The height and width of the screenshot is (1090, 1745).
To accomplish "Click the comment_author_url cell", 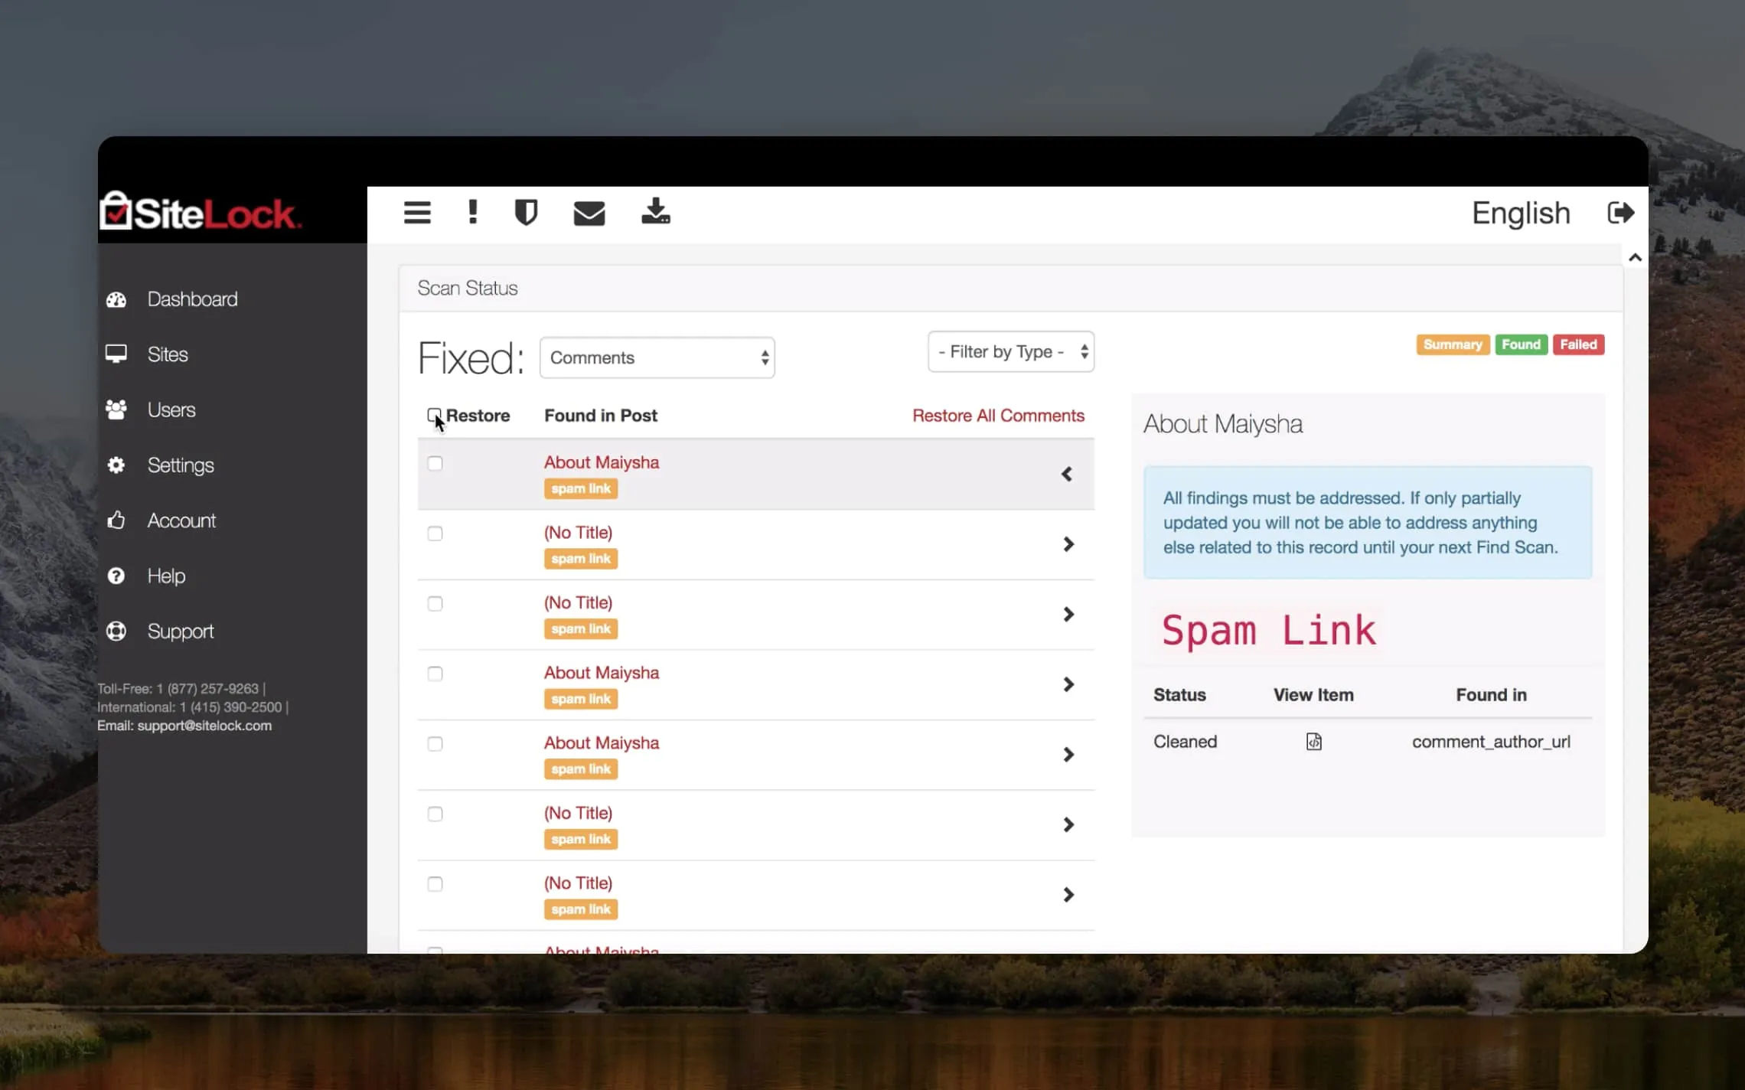I will coord(1491,742).
